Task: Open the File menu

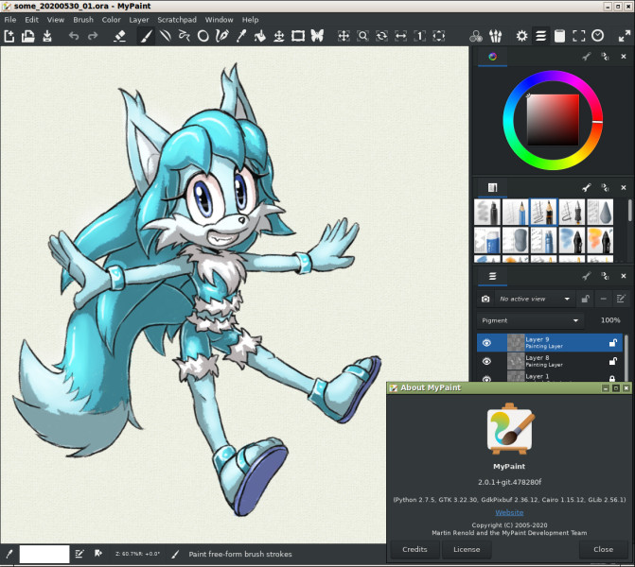Action: click(10, 20)
